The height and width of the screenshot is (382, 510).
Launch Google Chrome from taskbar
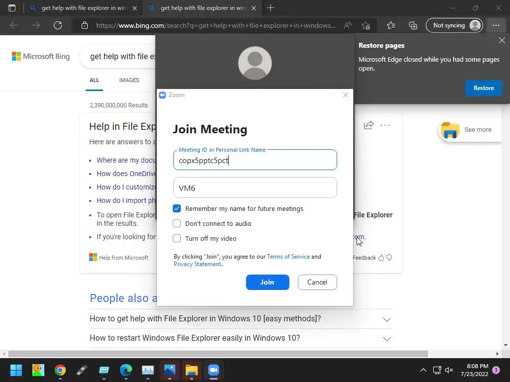coord(60,370)
